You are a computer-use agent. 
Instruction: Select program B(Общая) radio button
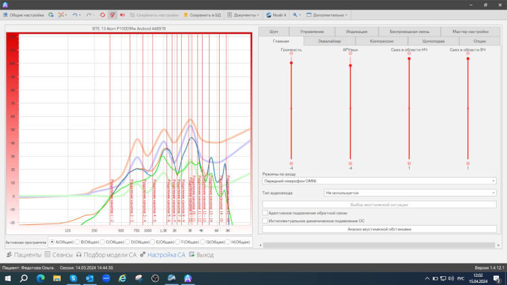click(x=77, y=242)
